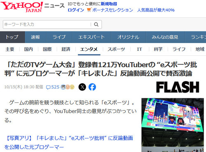Screen dimensions: 206x152
Task: Click the 新規取得 link
Action: pos(109,4)
